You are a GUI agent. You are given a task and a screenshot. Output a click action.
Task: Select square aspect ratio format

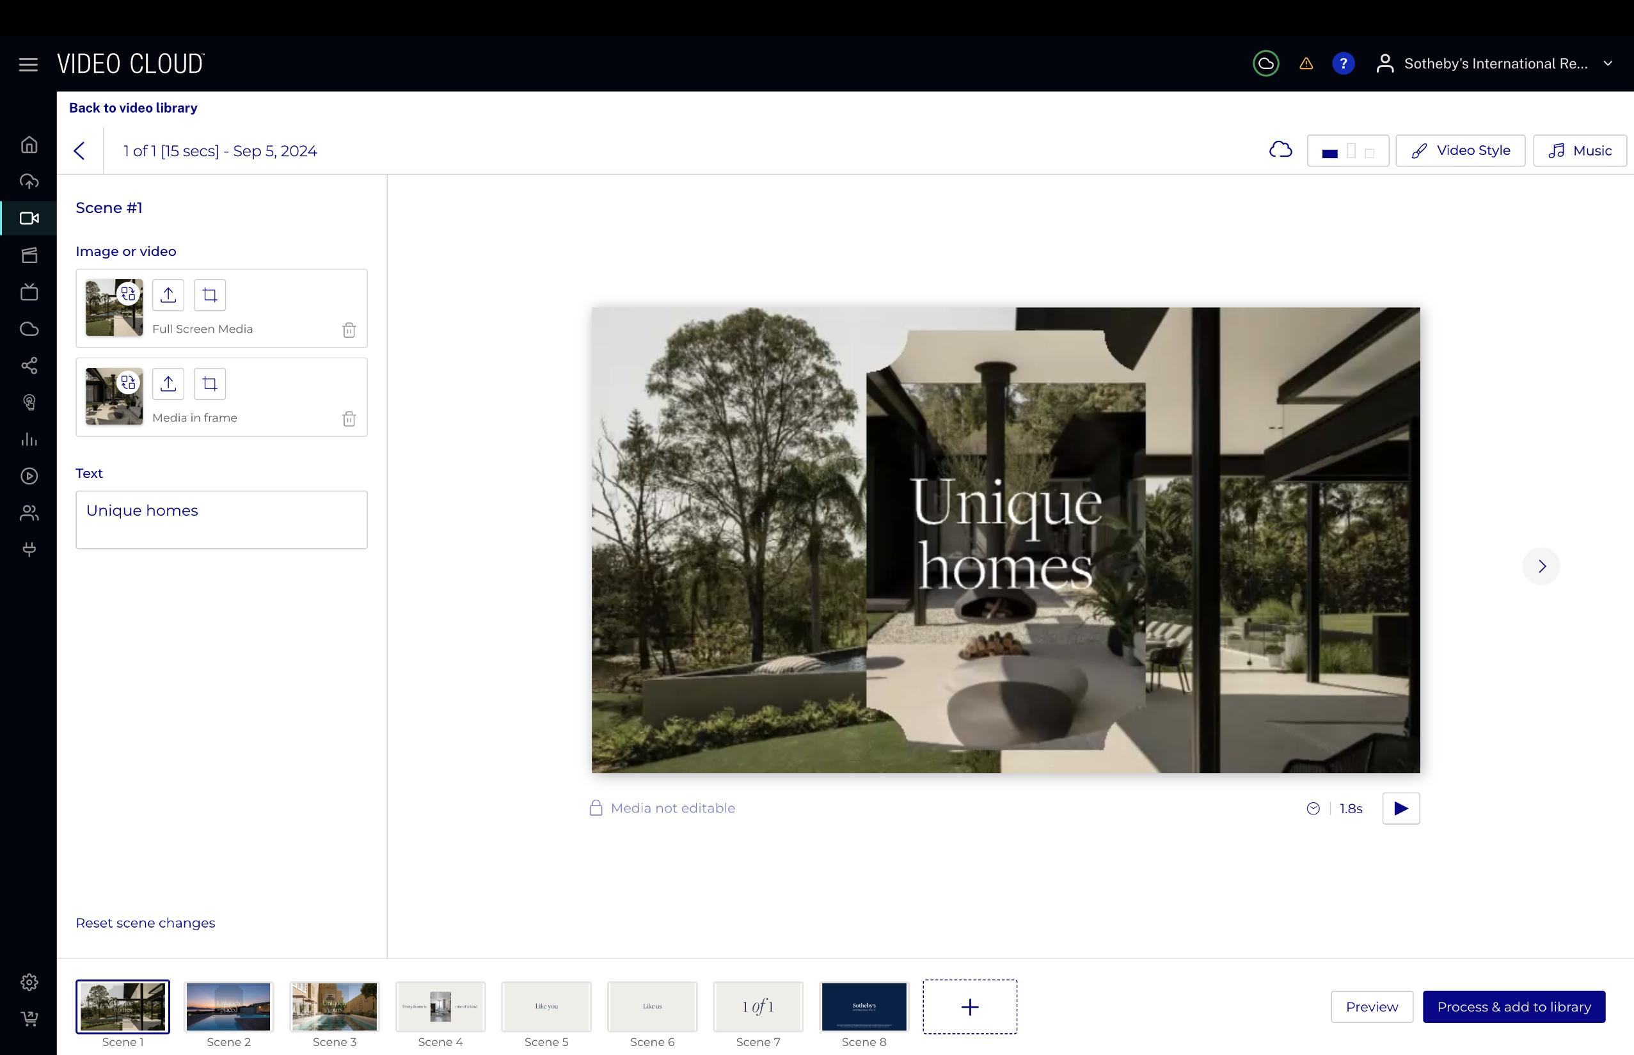[x=1370, y=153]
